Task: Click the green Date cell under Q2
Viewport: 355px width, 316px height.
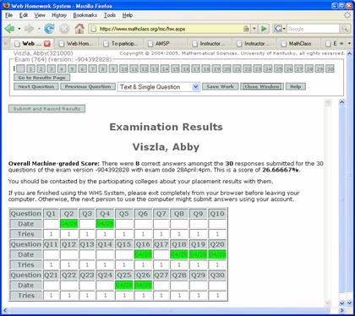Action: [x=68, y=224]
